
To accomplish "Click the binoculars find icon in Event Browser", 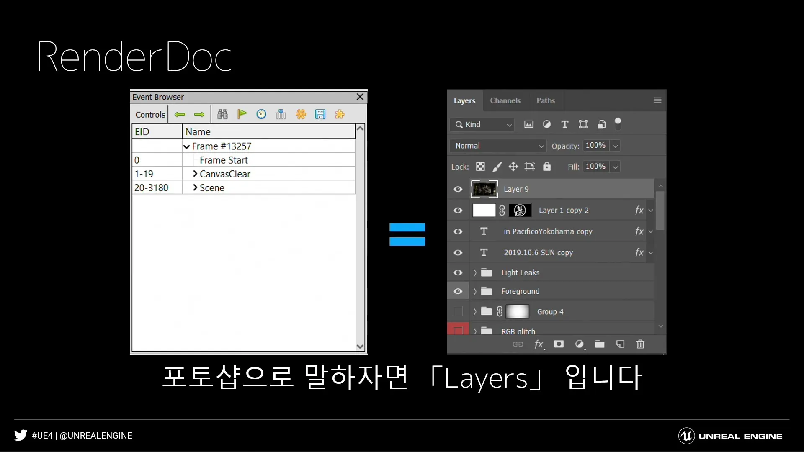I will [x=222, y=114].
